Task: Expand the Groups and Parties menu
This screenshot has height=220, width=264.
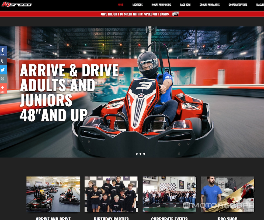Action: click(x=210, y=5)
